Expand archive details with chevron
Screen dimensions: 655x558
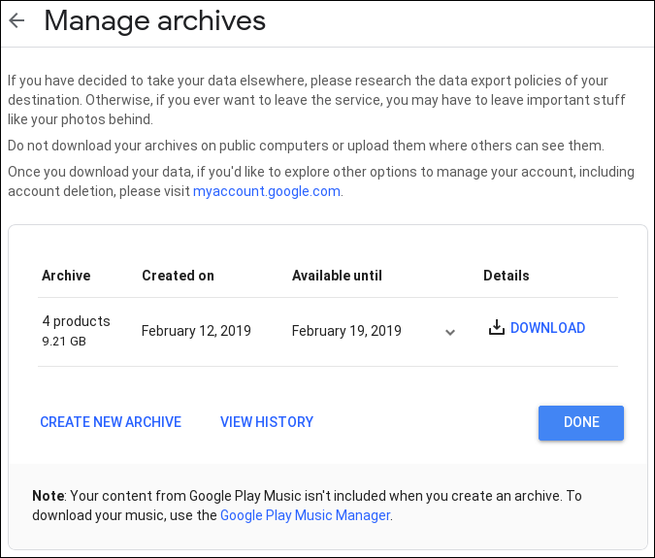[x=450, y=333]
